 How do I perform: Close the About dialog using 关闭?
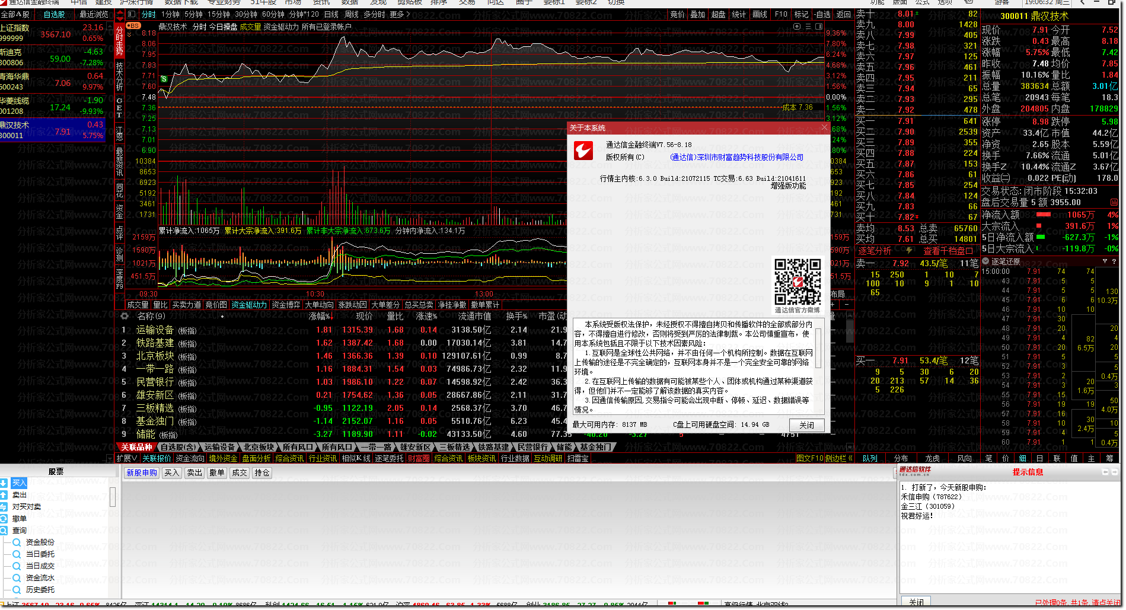806,425
